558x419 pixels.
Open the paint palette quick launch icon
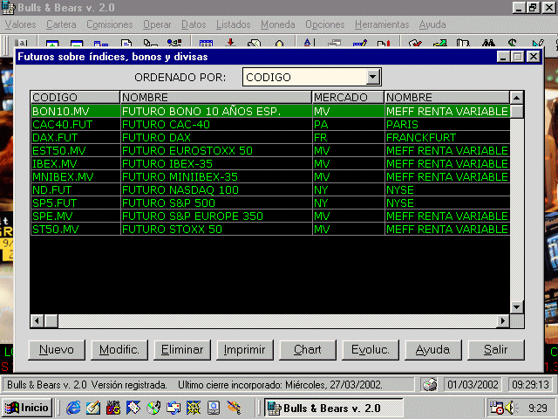[234, 408]
